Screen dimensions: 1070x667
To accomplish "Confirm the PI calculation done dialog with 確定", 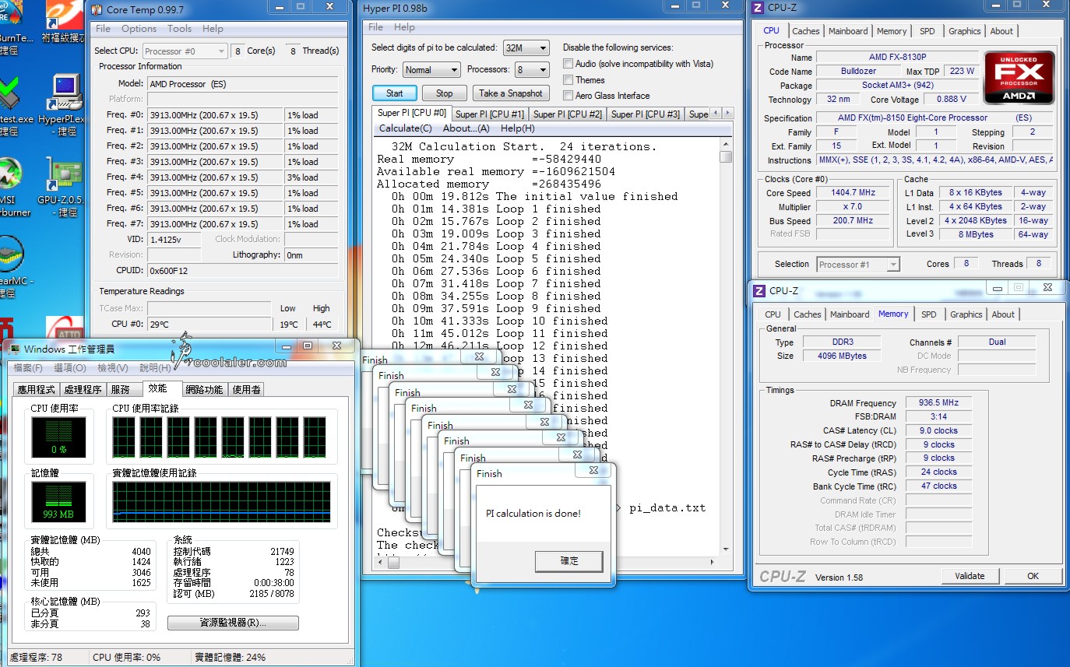I will click(x=569, y=560).
